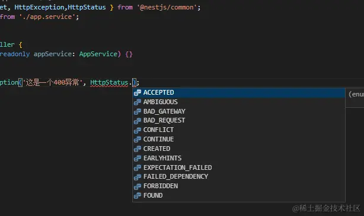Choose FAILED_DEPENDENCY from the suggestions

click(239, 176)
